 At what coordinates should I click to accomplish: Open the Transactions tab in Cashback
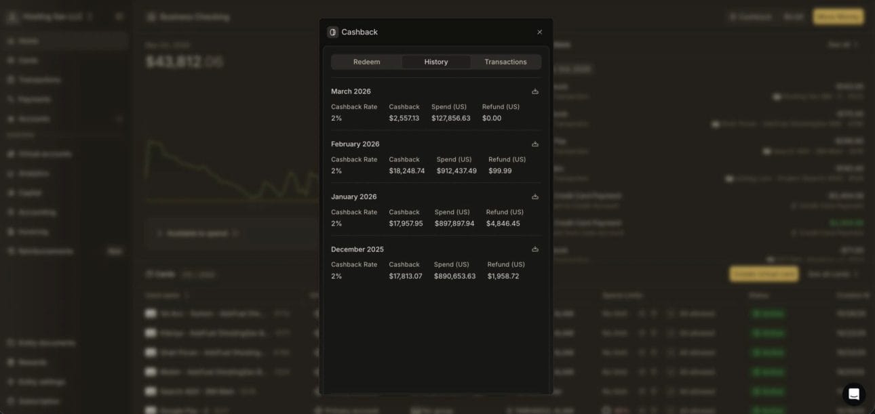point(505,62)
